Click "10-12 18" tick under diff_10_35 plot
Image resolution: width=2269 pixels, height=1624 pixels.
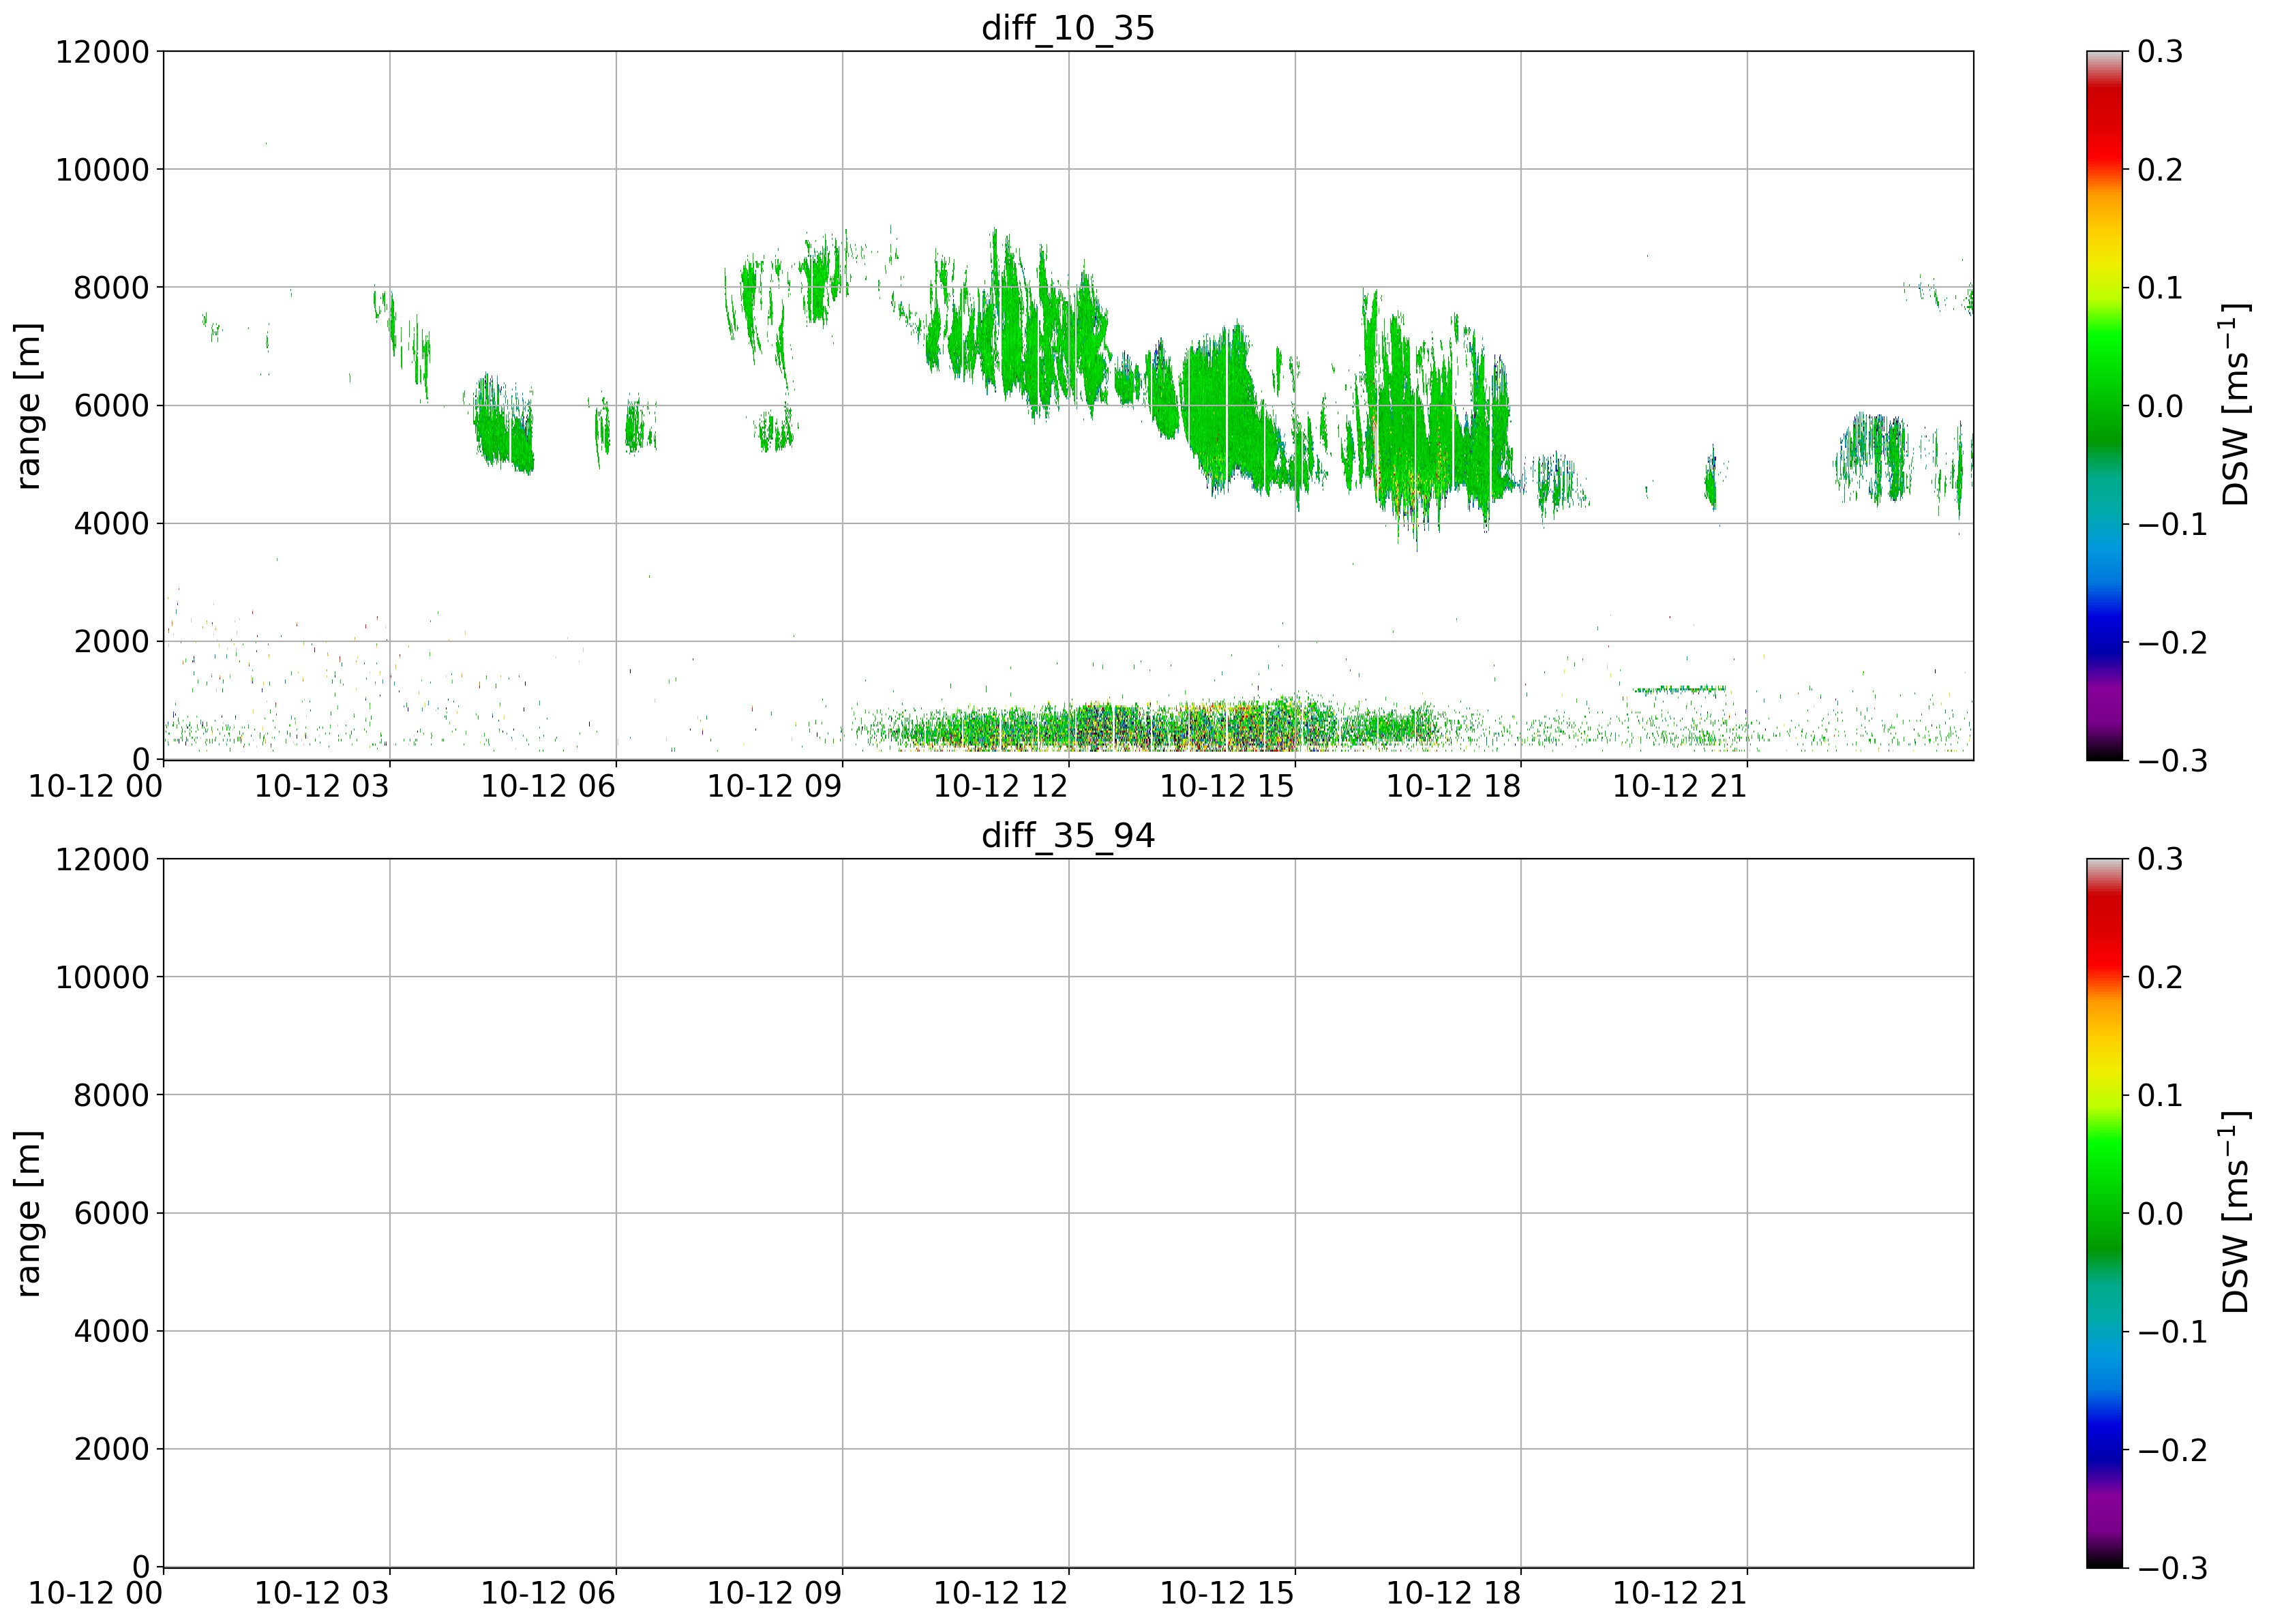1454,787
